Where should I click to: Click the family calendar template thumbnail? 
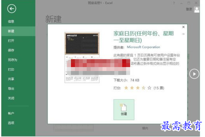click(82, 57)
